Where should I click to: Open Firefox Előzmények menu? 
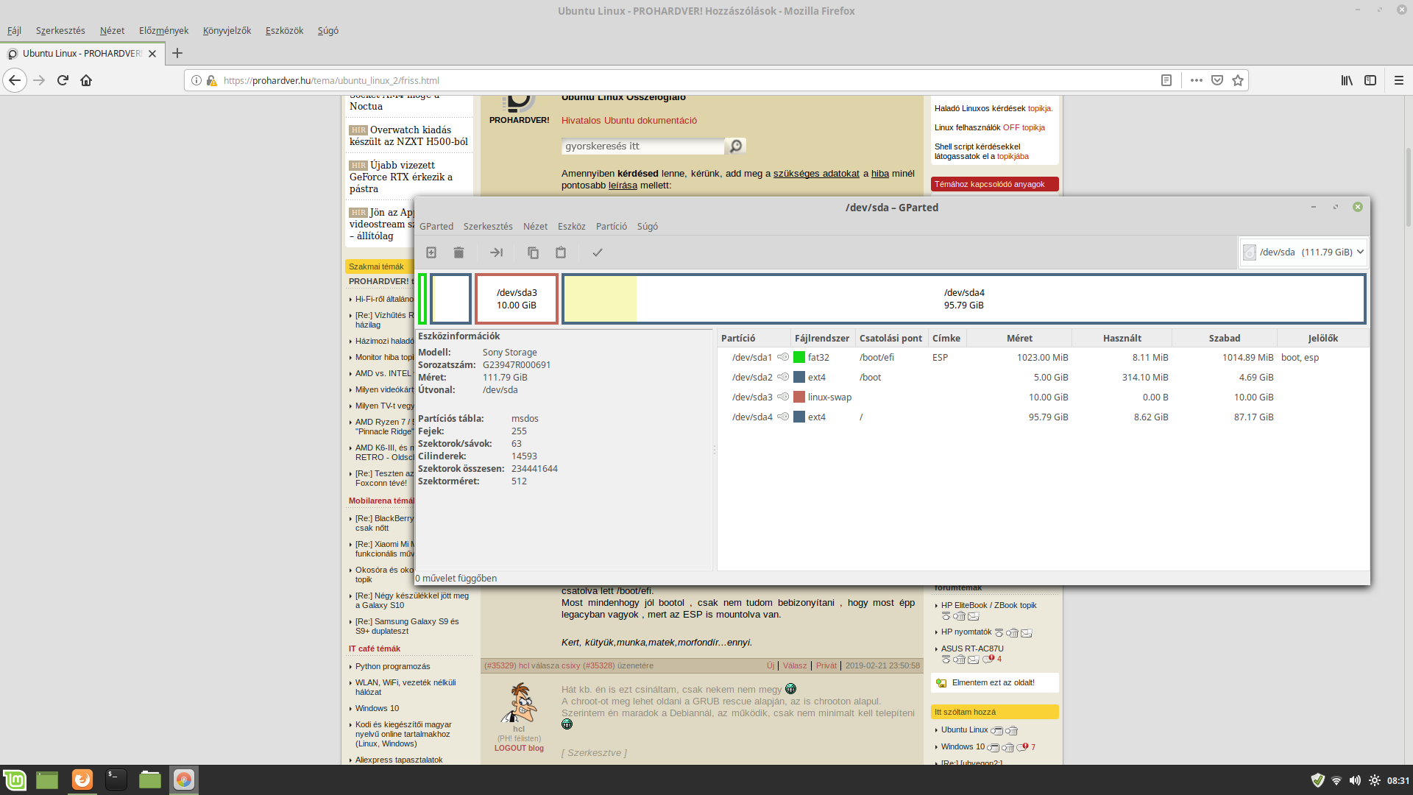pos(163,30)
